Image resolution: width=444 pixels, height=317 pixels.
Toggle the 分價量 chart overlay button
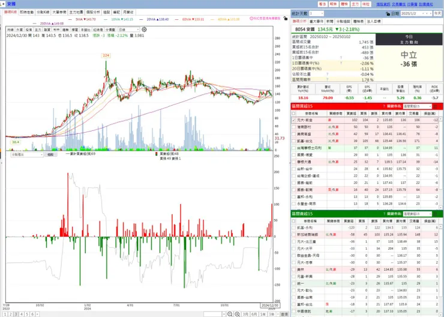point(110,30)
